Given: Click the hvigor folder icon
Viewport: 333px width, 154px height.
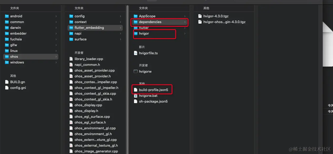Looking at the screenshot, I should [136, 33].
